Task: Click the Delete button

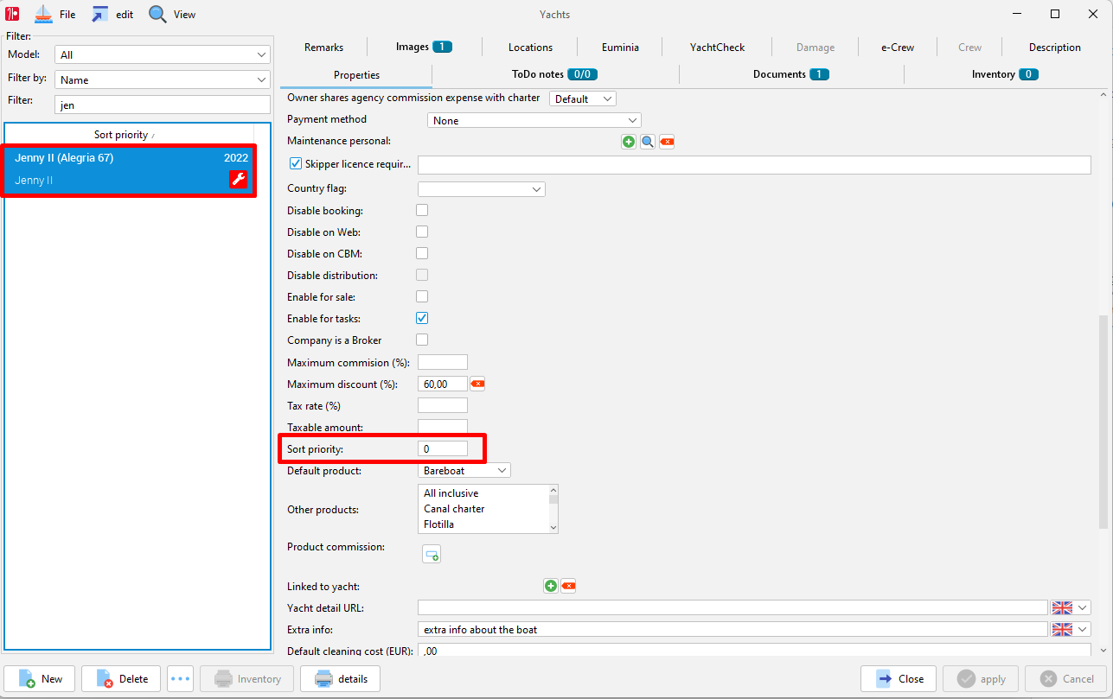Action: click(121, 678)
